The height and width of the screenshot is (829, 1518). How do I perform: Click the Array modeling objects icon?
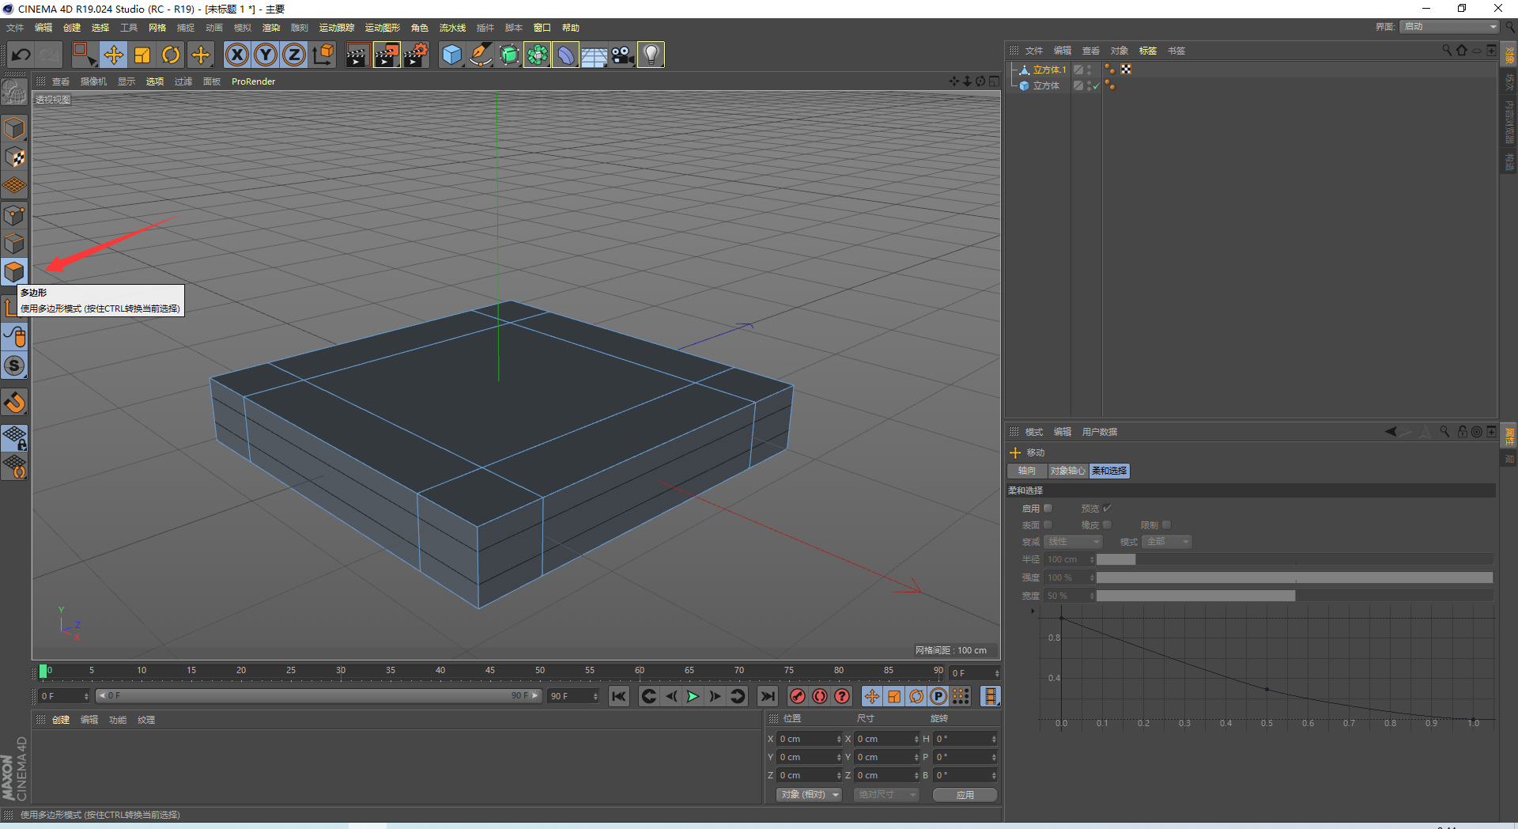[538, 55]
